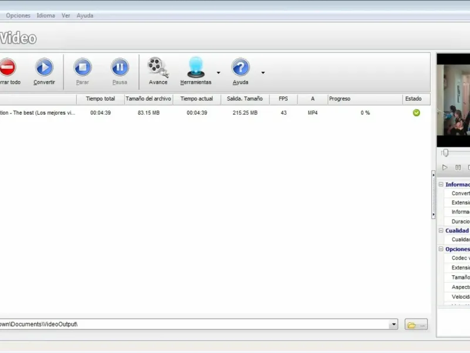Click the 0 % progress cell
This screenshot has width=470, height=353.
point(365,113)
